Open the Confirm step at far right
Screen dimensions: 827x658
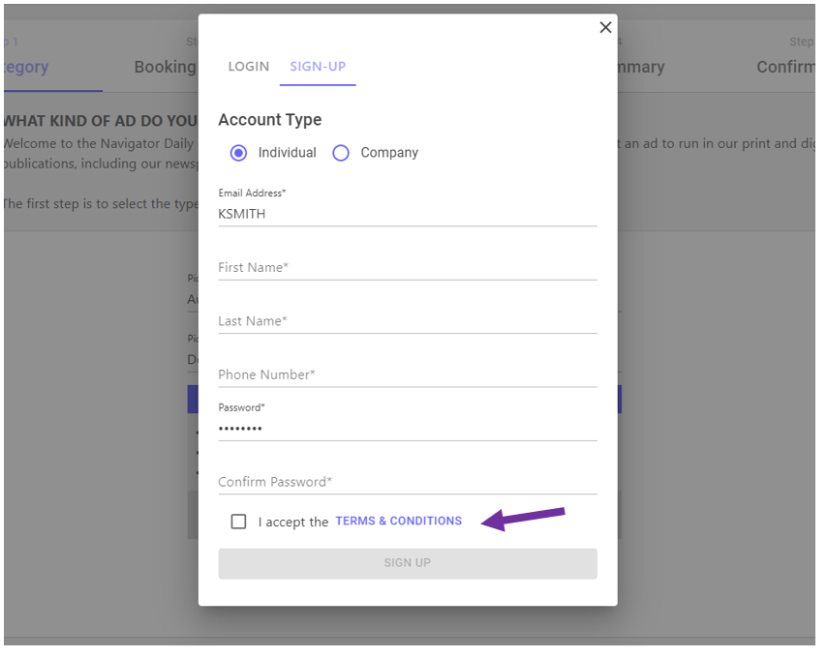[785, 67]
